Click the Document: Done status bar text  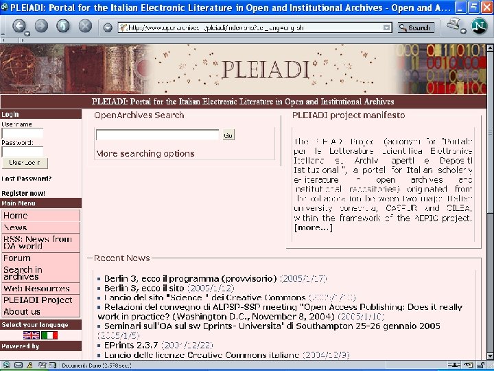click(97, 366)
